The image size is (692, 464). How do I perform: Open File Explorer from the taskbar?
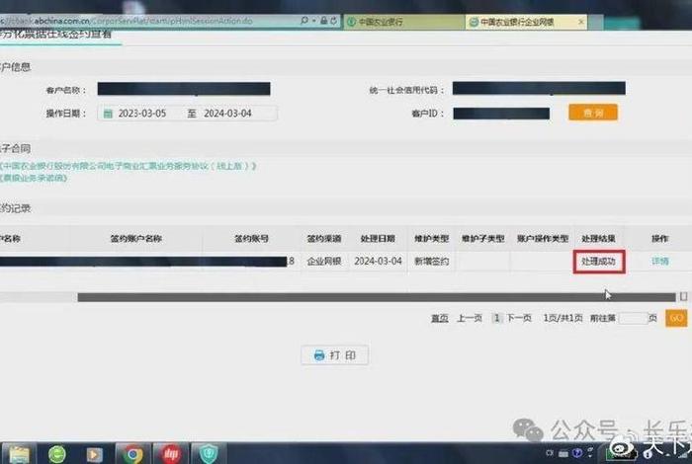[x=19, y=454]
